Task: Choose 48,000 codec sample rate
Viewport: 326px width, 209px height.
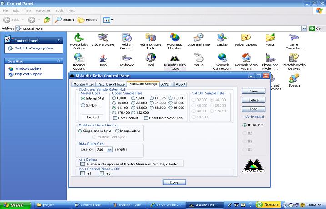Action: [x=139, y=107]
